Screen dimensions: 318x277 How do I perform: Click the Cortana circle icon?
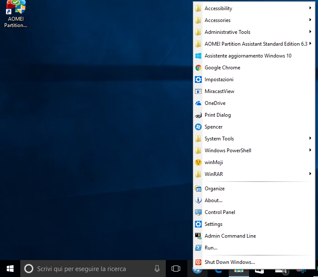pyautogui.click(x=29, y=269)
